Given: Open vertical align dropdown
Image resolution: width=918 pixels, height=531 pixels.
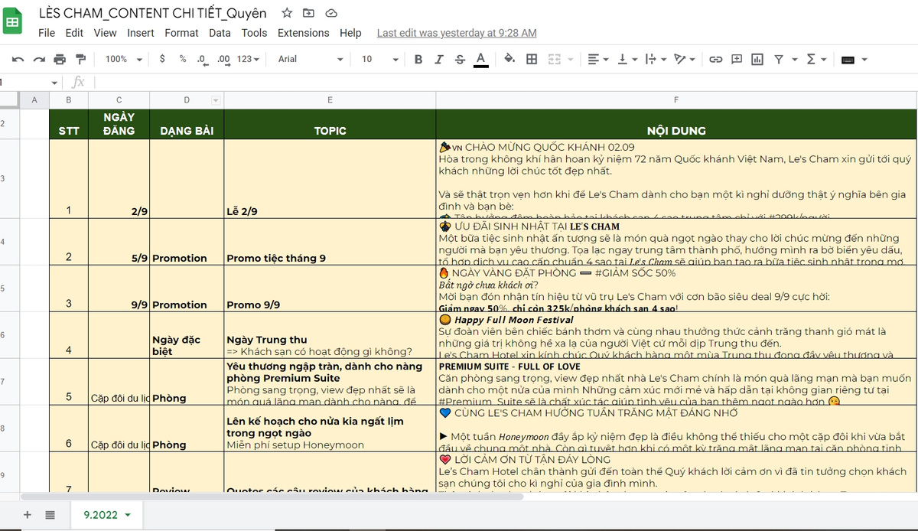Looking at the screenshot, I should coord(627,59).
